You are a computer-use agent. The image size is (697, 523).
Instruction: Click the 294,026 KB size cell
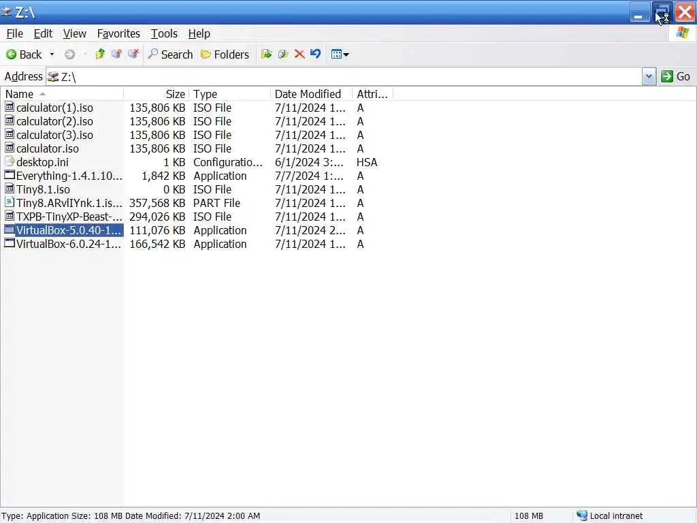click(x=157, y=217)
